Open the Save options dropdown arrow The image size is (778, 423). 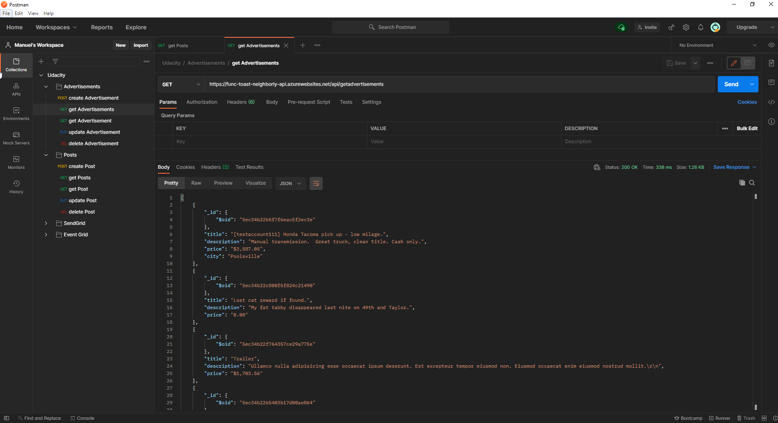click(x=695, y=63)
